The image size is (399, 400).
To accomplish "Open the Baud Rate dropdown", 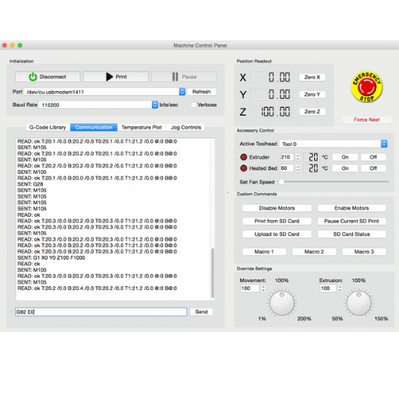I will point(155,104).
